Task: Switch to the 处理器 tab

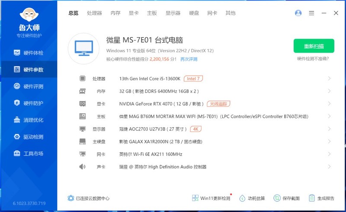Action: point(94,13)
